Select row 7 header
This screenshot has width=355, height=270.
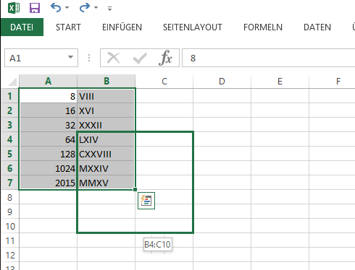[x=10, y=183]
